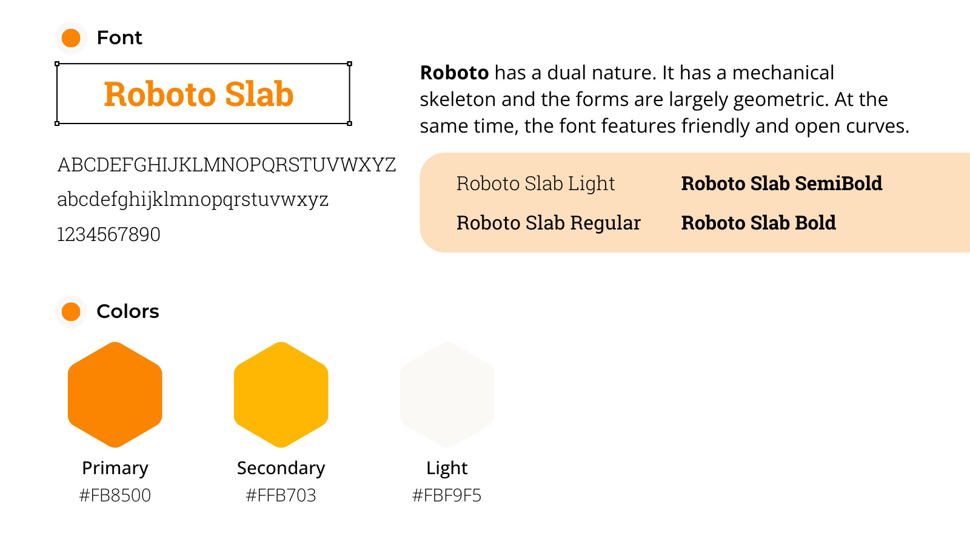Click the top-right handle of title box
Image resolution: width=970 pixels, height=545 pixels.
349,64
